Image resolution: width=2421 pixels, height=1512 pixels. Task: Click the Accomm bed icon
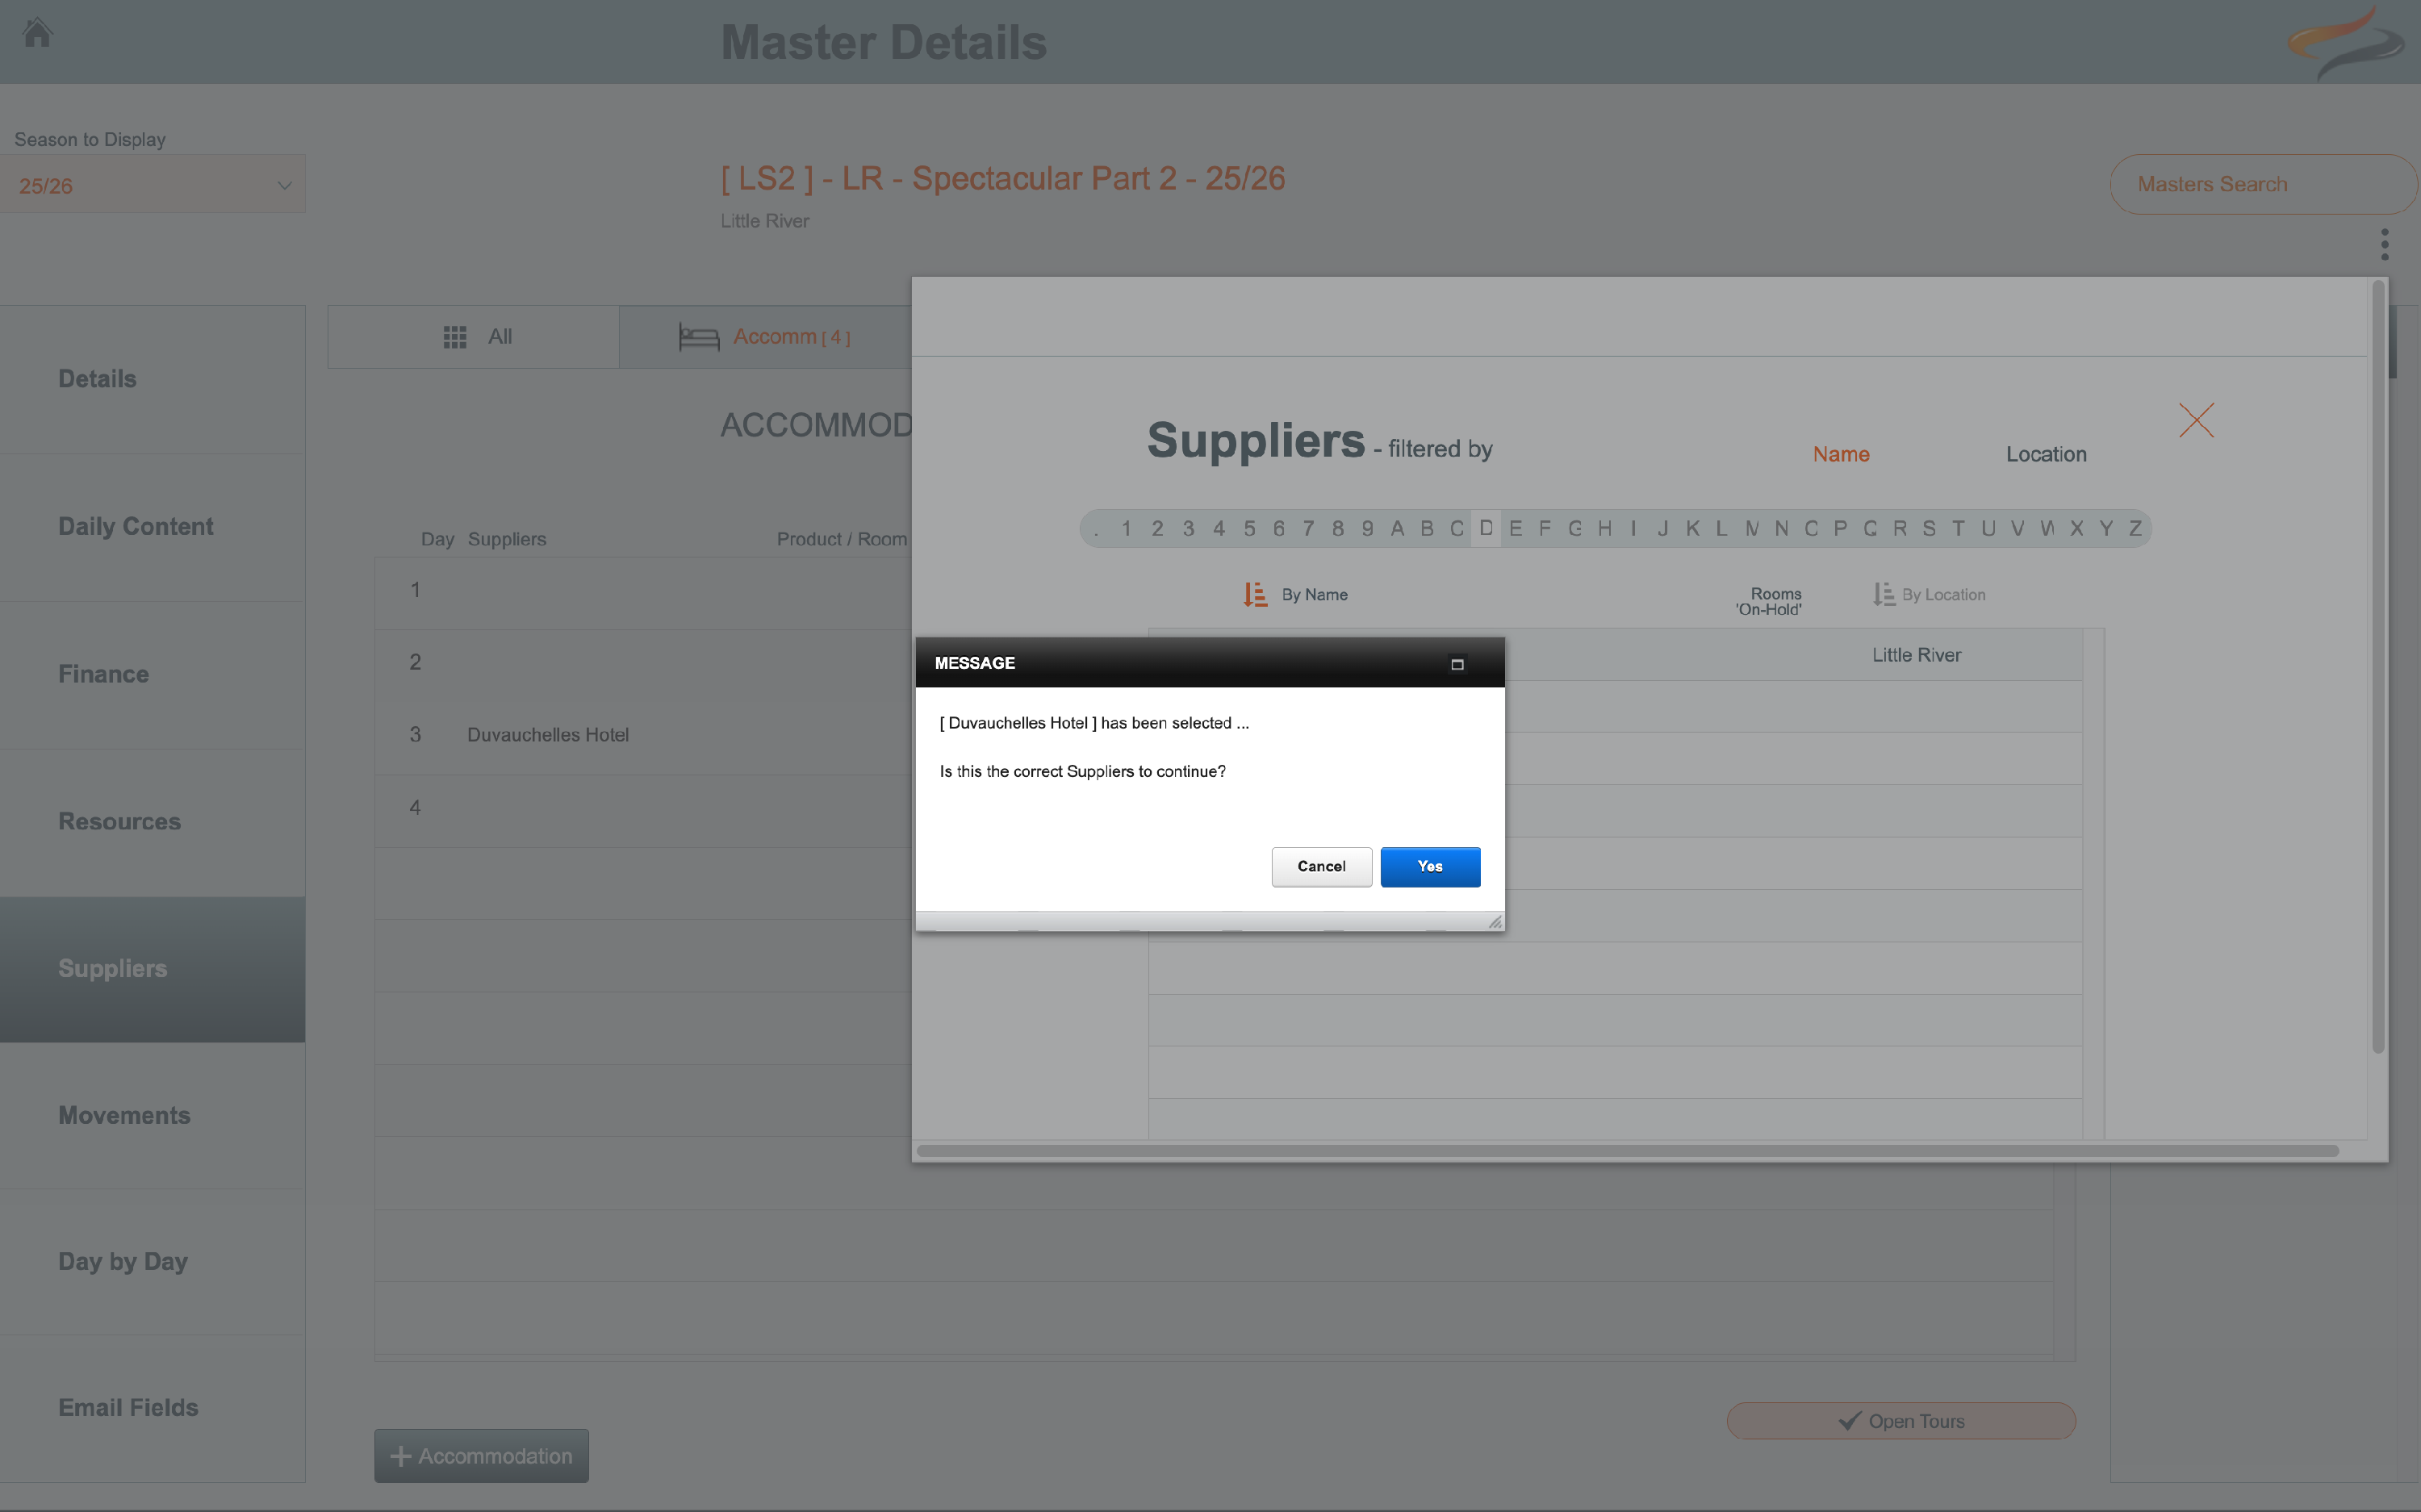click(699, 337)
